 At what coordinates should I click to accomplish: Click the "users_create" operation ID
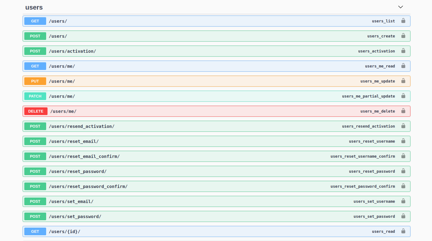click(381, 36)
